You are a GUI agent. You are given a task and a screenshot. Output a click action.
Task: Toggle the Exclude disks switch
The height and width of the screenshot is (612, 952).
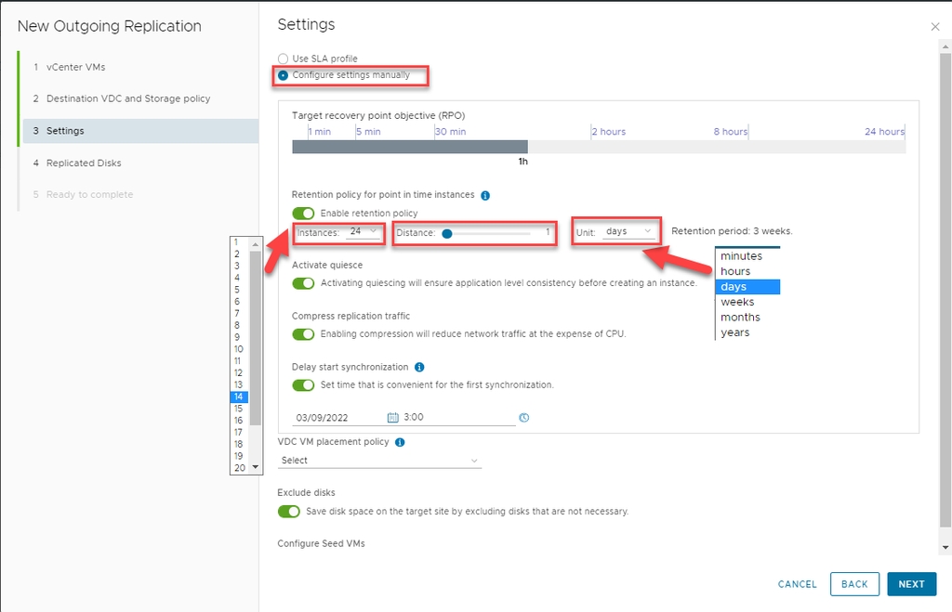[x=289, y=512]
